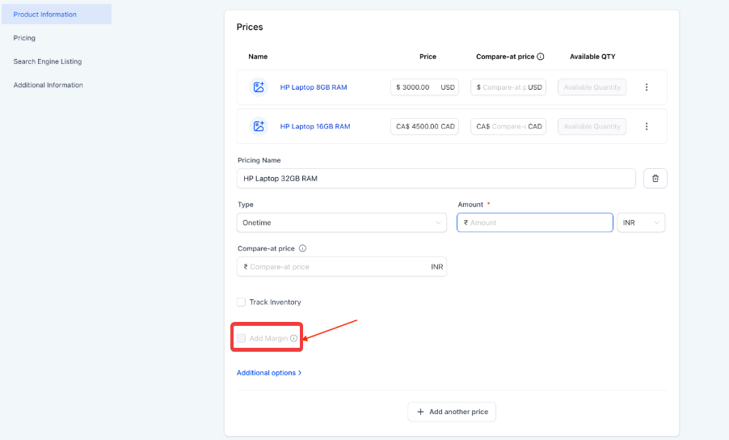The width and height of the screenshot is (729, 440).
Task: Click trash icon to delete pricing
Action: [x=655, y=179]
